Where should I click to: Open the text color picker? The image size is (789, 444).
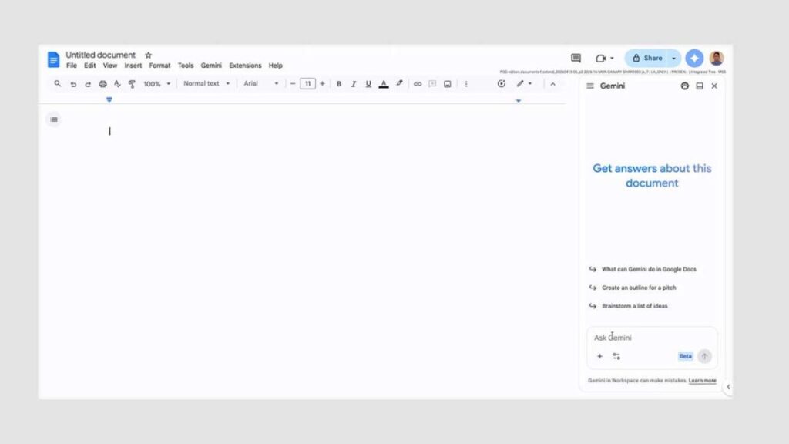[x=384, y=84]
